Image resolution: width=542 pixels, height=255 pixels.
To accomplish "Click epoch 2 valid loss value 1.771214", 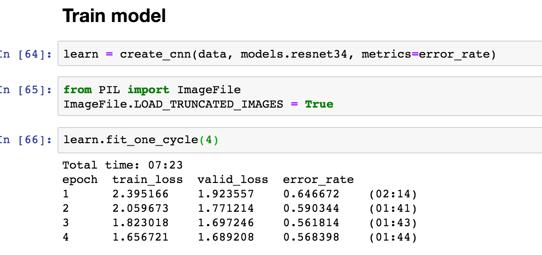I will 226,208.
